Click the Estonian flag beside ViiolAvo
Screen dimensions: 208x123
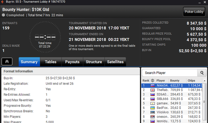152,112
